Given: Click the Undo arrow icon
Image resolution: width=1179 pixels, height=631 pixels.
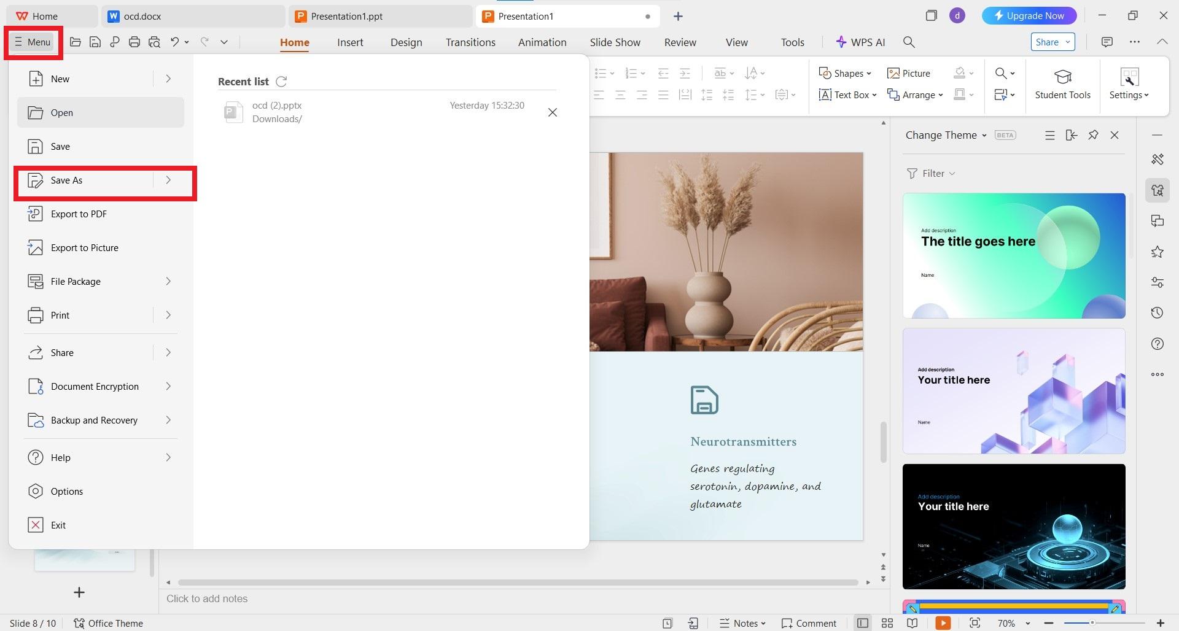Looking at the screenshot, I should click(175, 42).
